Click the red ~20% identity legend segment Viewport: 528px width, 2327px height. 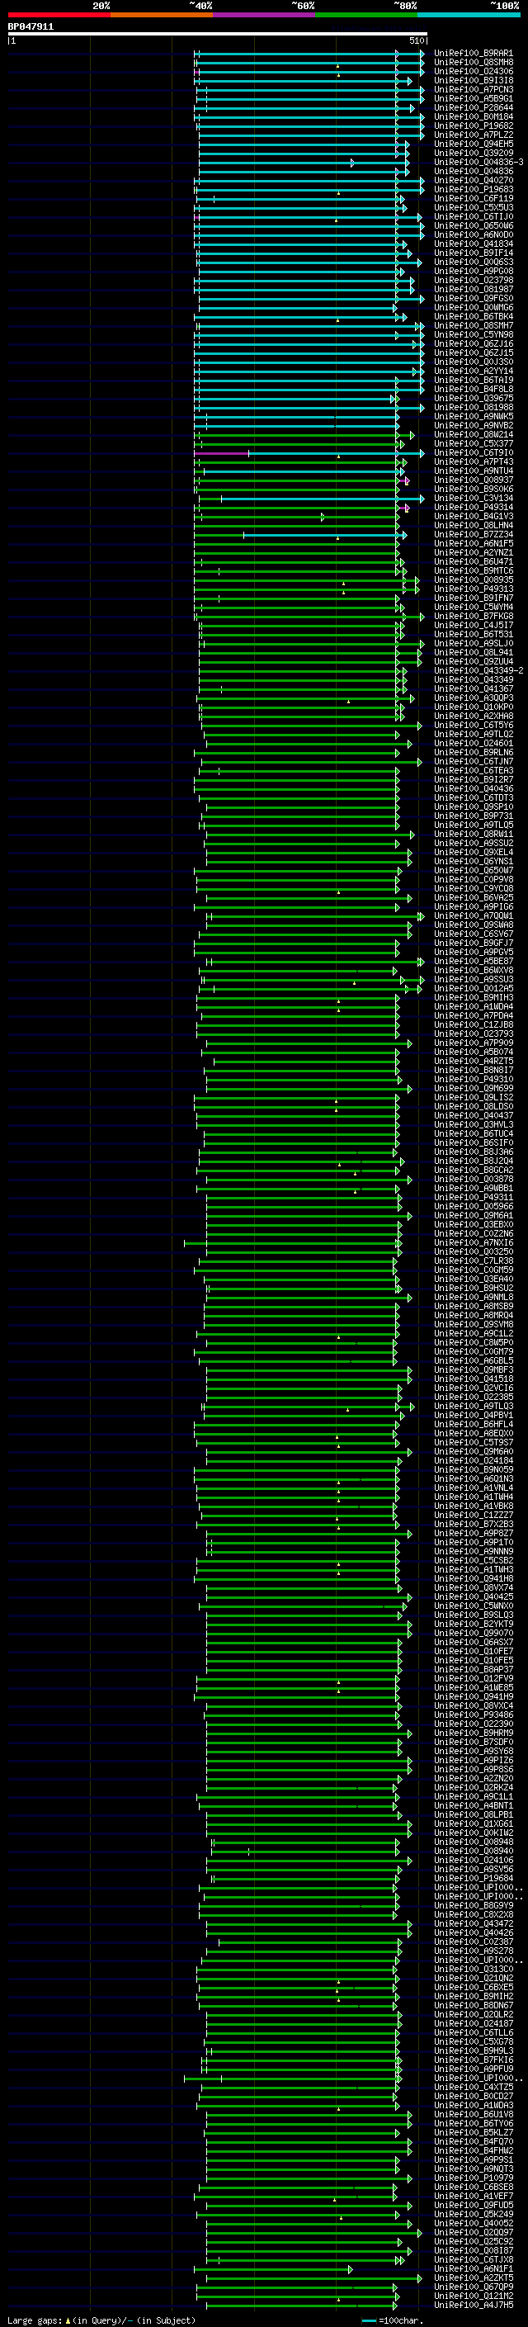click(59, 15)
